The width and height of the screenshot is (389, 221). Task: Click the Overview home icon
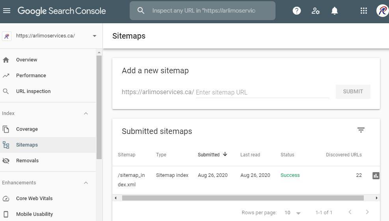click(x=6, y=60)
